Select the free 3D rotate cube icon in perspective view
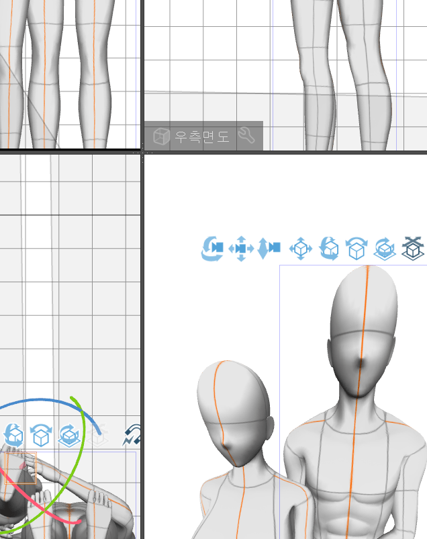 (x=329, y=249)
